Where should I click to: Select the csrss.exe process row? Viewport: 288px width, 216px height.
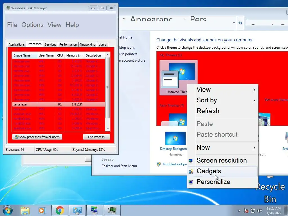(x=58, y=104)
